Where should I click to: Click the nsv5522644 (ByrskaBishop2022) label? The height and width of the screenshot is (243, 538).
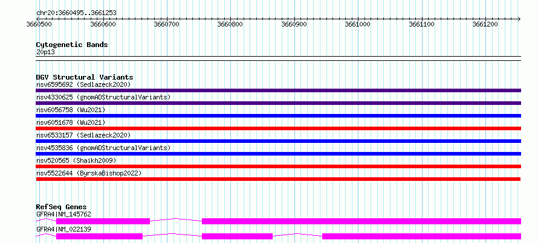(89, 173)
